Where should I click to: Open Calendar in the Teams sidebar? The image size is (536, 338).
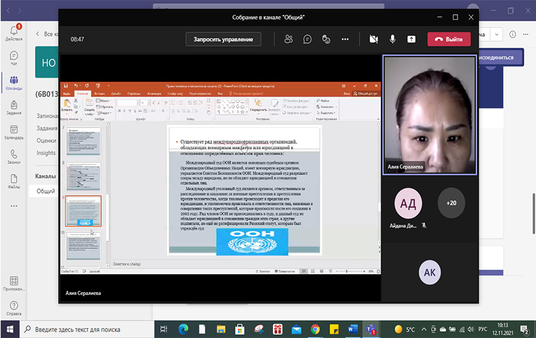tap(14, 131)
